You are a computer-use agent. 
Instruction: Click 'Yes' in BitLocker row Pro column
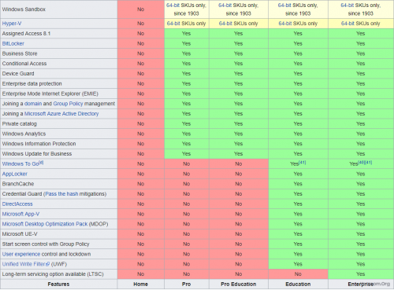tap(186, 43)
